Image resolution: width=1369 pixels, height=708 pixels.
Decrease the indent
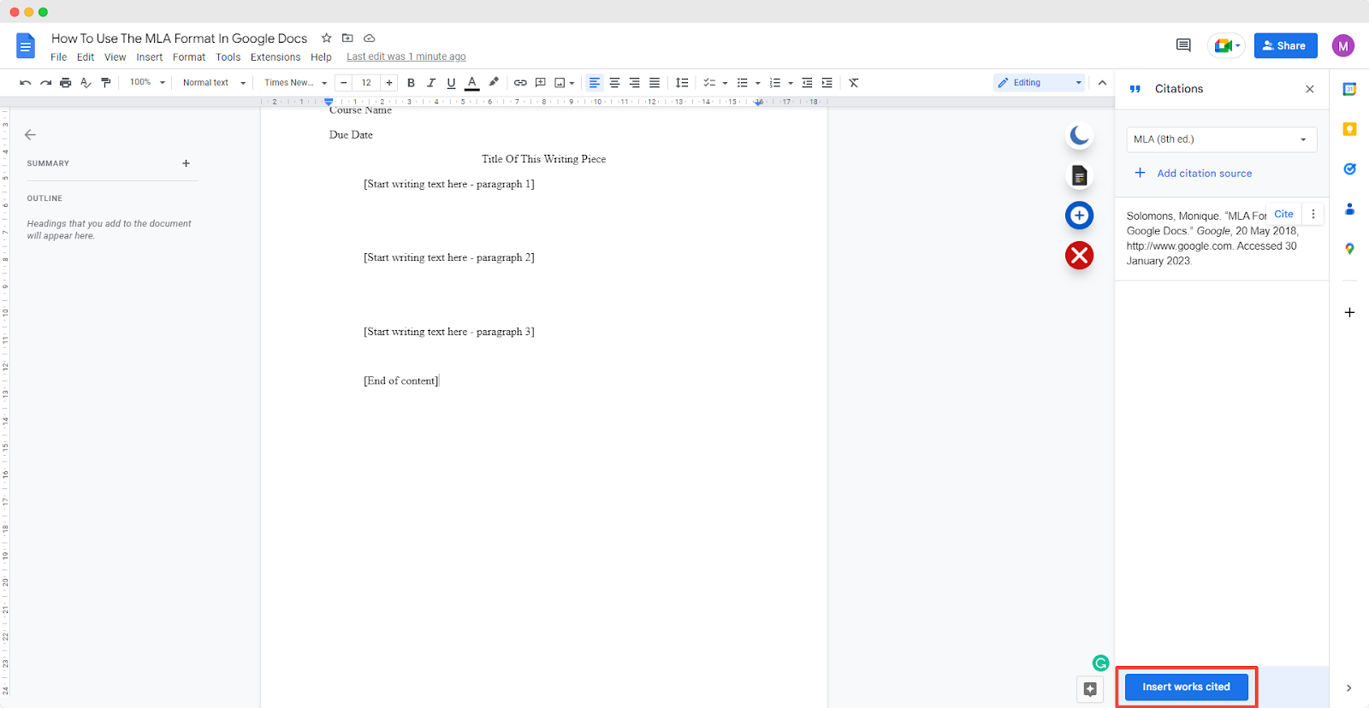(x=807, y=83)
